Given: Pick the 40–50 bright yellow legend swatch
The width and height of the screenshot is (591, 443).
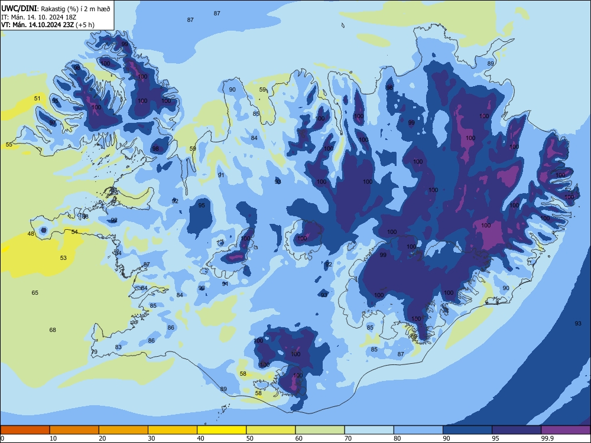Looking at the screenshot, I should click(x=222, y=430).
